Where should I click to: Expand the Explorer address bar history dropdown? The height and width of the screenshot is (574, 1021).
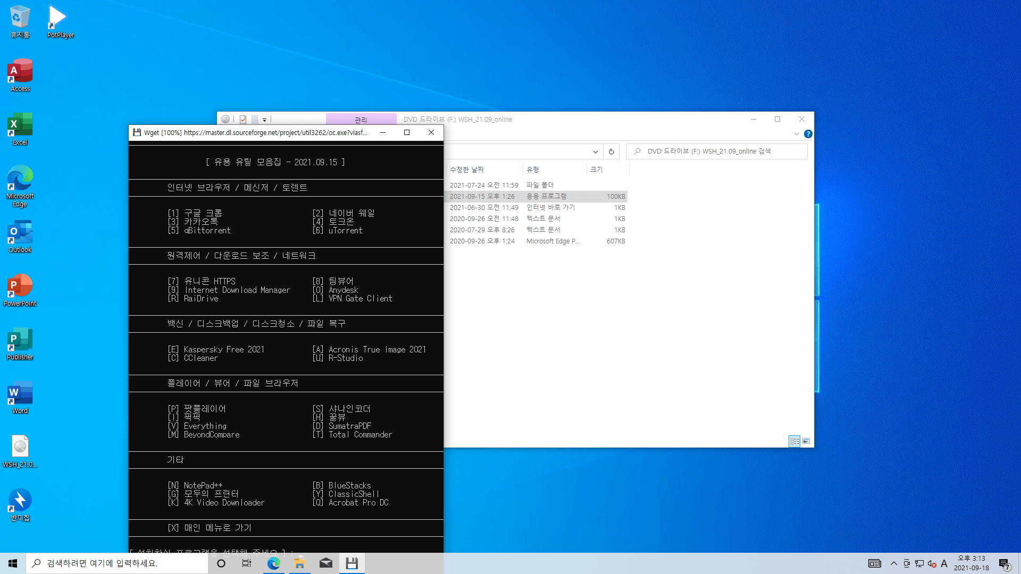click(x=595, y=151)
